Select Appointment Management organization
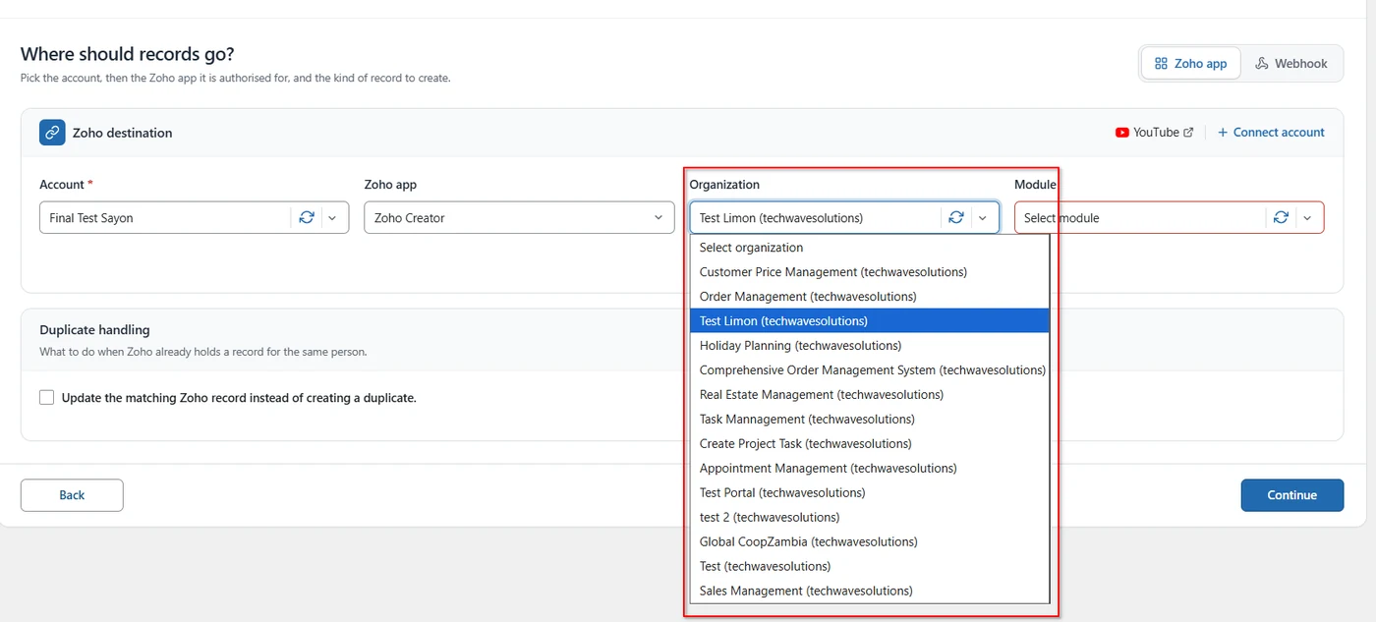The height and width of the screenshot is (622, 1376). tap(870, 469)
